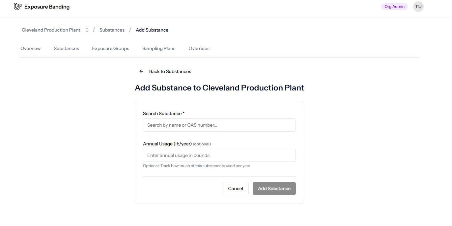Click the back arrow icon
Viewport: 452px width, 226px height.
click(x=141, y=71)
